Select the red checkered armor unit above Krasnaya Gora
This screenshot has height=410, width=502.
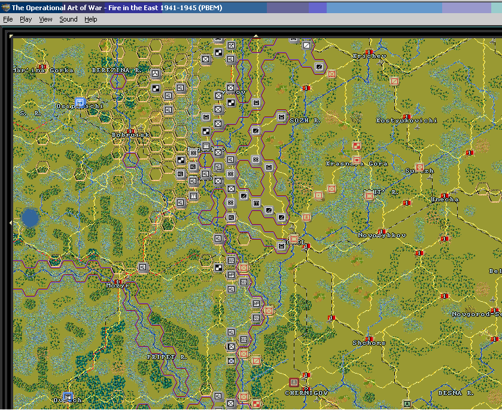[x=357, y=146]
